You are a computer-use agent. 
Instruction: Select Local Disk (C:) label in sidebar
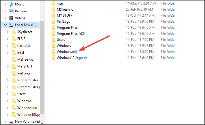tap(26, 25)
